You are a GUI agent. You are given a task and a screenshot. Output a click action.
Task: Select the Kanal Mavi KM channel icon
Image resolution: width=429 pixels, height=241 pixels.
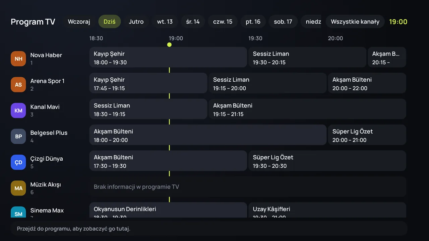18,110
